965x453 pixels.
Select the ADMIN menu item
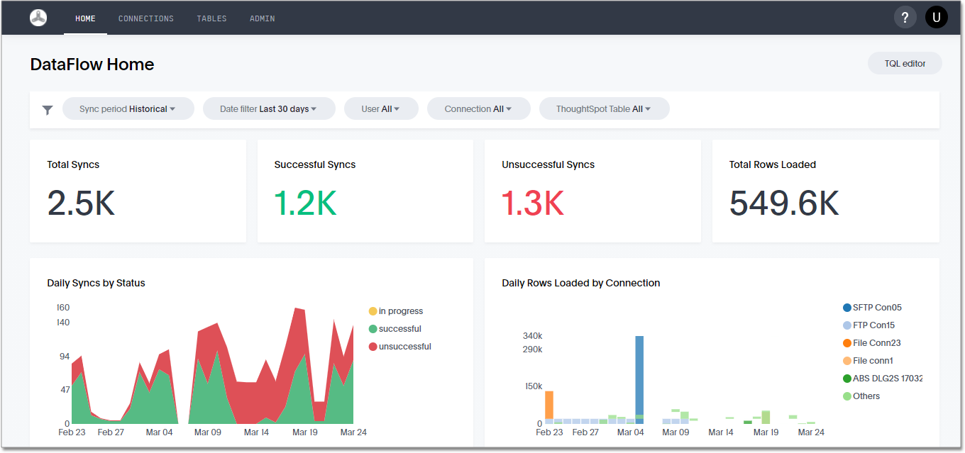click(262, 18)
